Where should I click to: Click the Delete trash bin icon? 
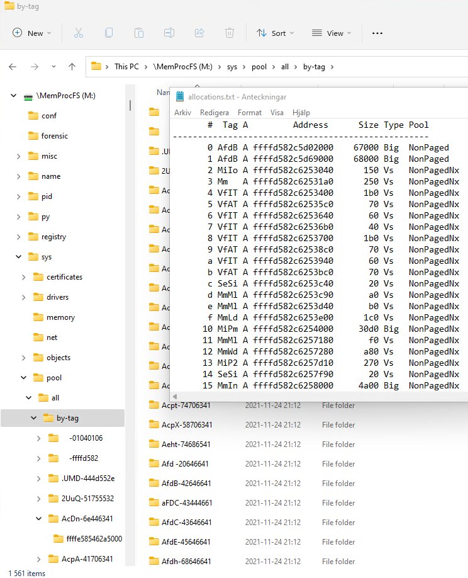(x=230, y=33)
